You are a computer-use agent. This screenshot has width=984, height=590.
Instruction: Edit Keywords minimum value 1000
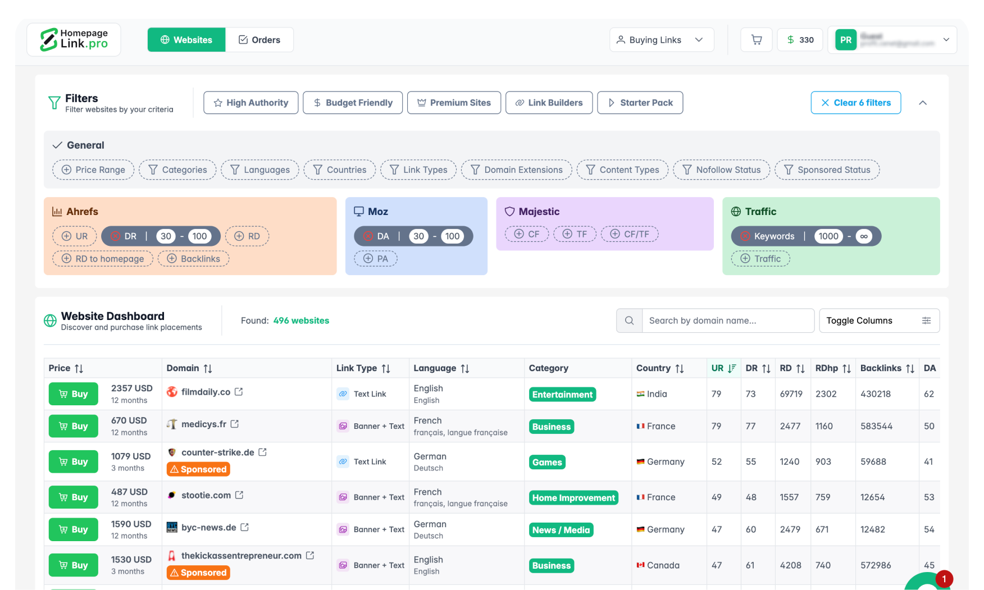point(828,236)
